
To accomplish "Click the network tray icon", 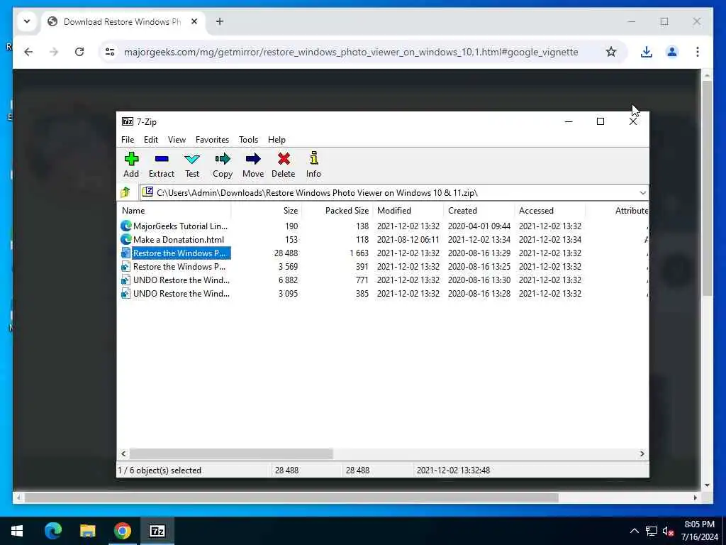I will tap(651, 531).
